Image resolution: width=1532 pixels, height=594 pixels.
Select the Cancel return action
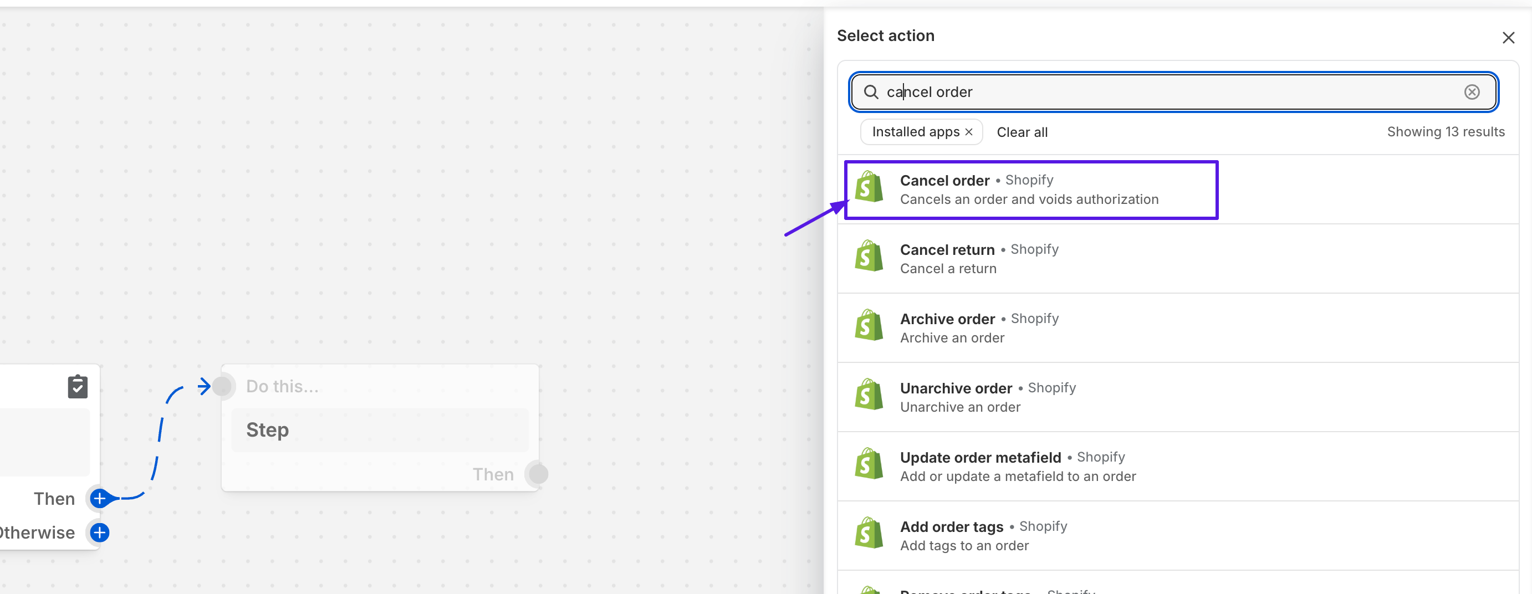(1178, 259)
